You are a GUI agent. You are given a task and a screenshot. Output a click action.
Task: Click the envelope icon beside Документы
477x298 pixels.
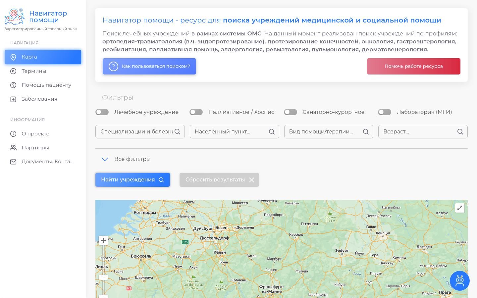coord(13,162)
